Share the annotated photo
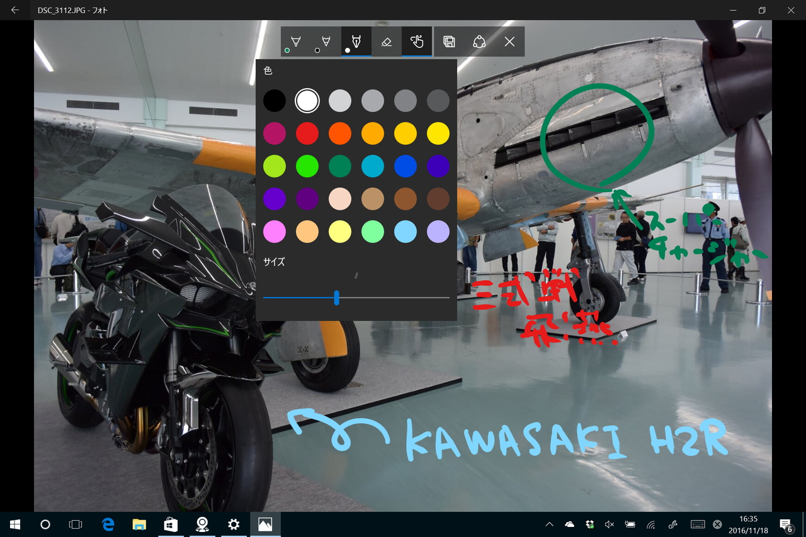The image size is (806, 537). tap(479, 42)
